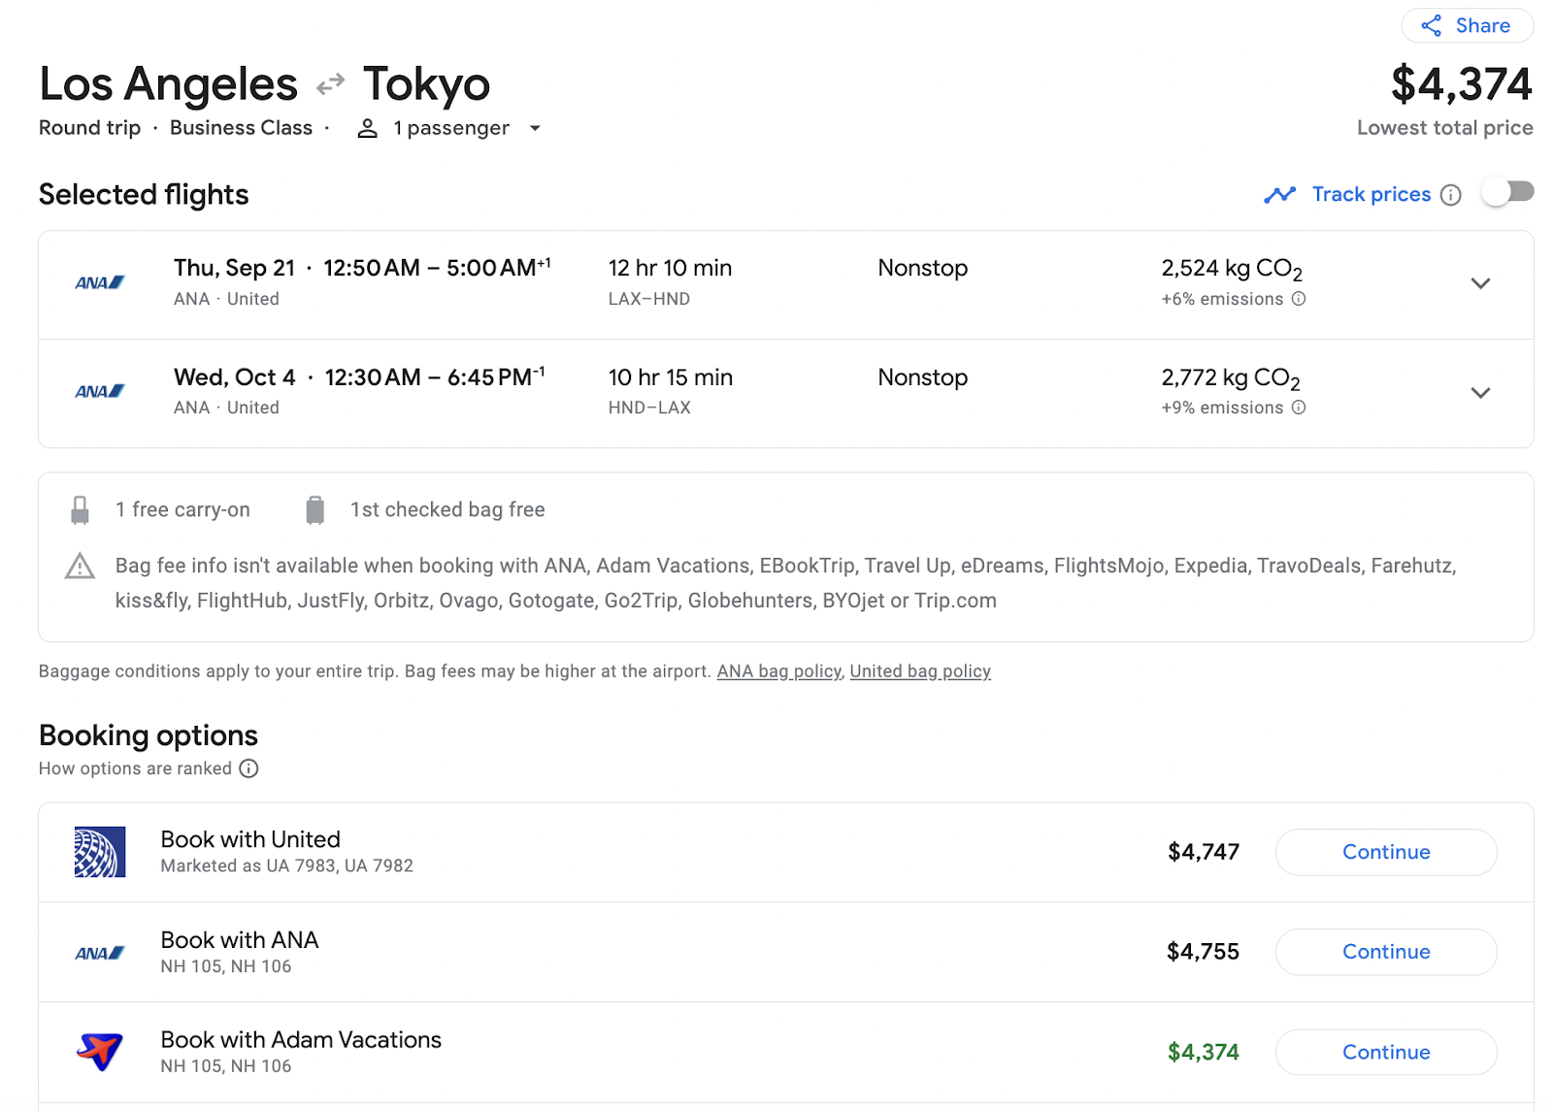1553x1111 pixels.
Task: Click the $4,747 United price
Action: (x=1204, y=852)
